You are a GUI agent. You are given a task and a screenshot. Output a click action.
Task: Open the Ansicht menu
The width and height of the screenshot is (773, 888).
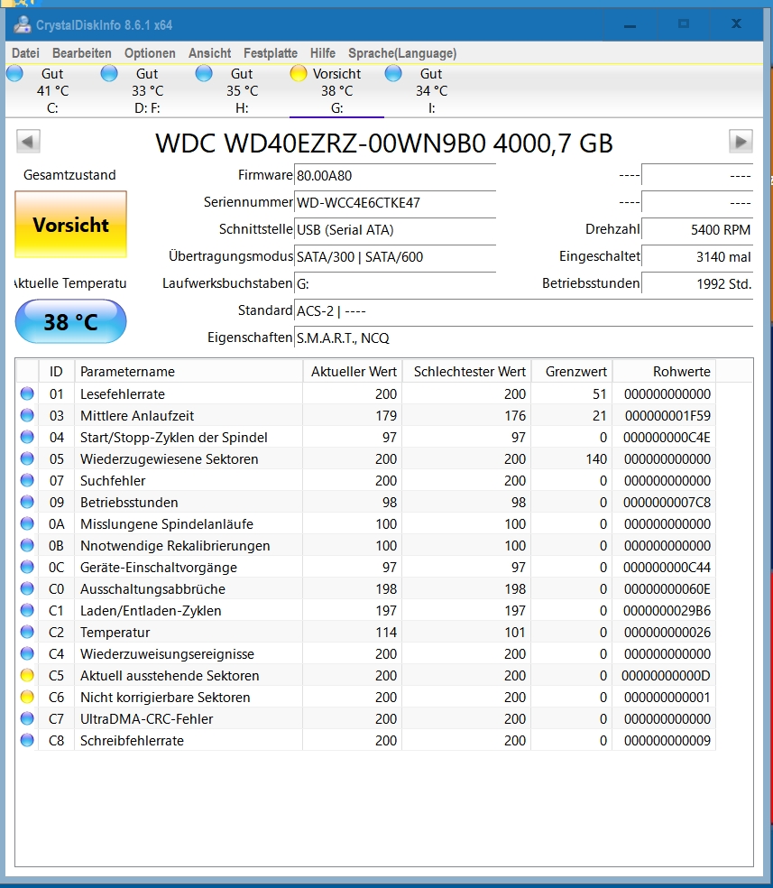pyautogui.click(x=209, y=53)
